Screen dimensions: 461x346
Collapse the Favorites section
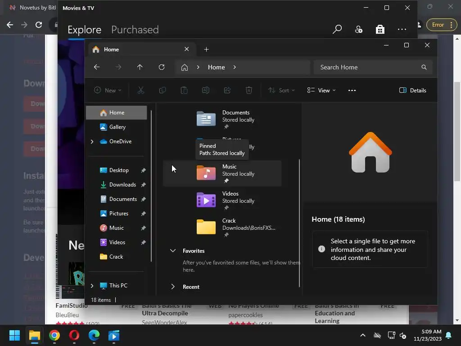click(x=173, y=250)
